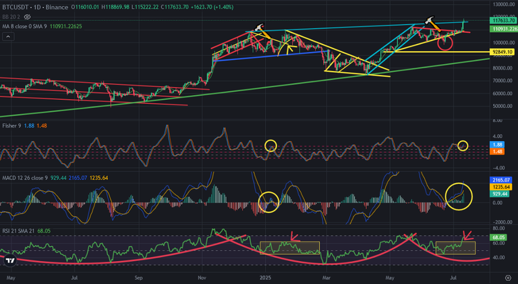Image resolution: width=518 pixels, height=284 pixels.
Task: Click the green 68.05 RSI axis tag
Action: pyautogui.click(x=498, y=237)
